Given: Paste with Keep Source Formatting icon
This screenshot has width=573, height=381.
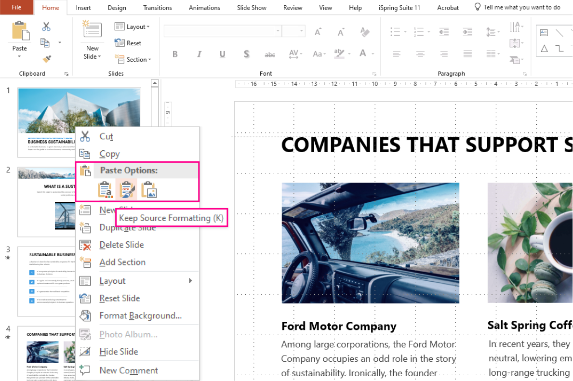Looking at the screenshot, I should coord(127,190).
